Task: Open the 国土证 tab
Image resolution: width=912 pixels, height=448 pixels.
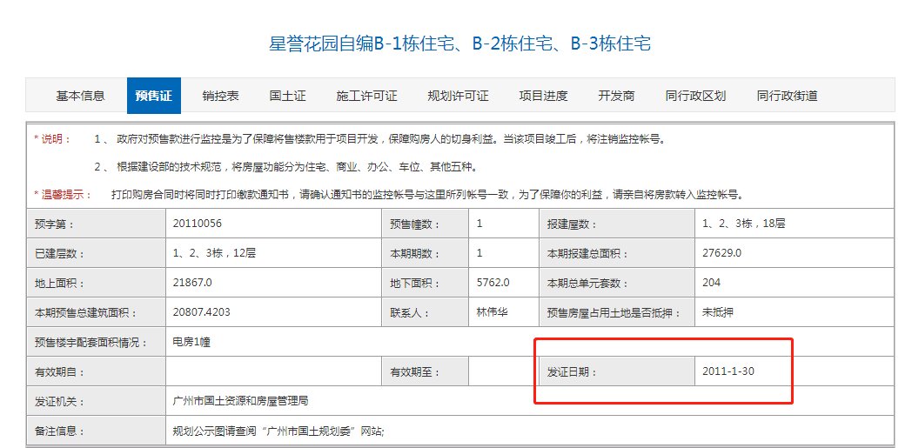Action: coord(287,96)
